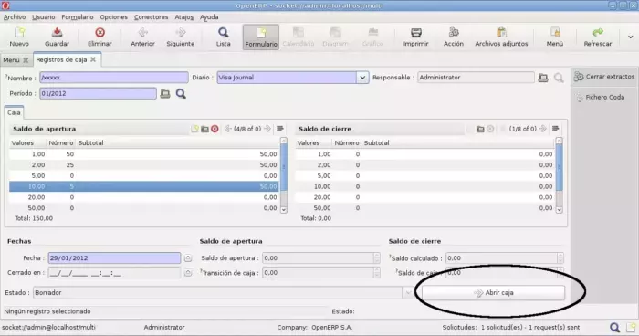Screen dimensions: 639x336
Task: Open the Cerrado en calendar picker
Action: tap(187, 273)
